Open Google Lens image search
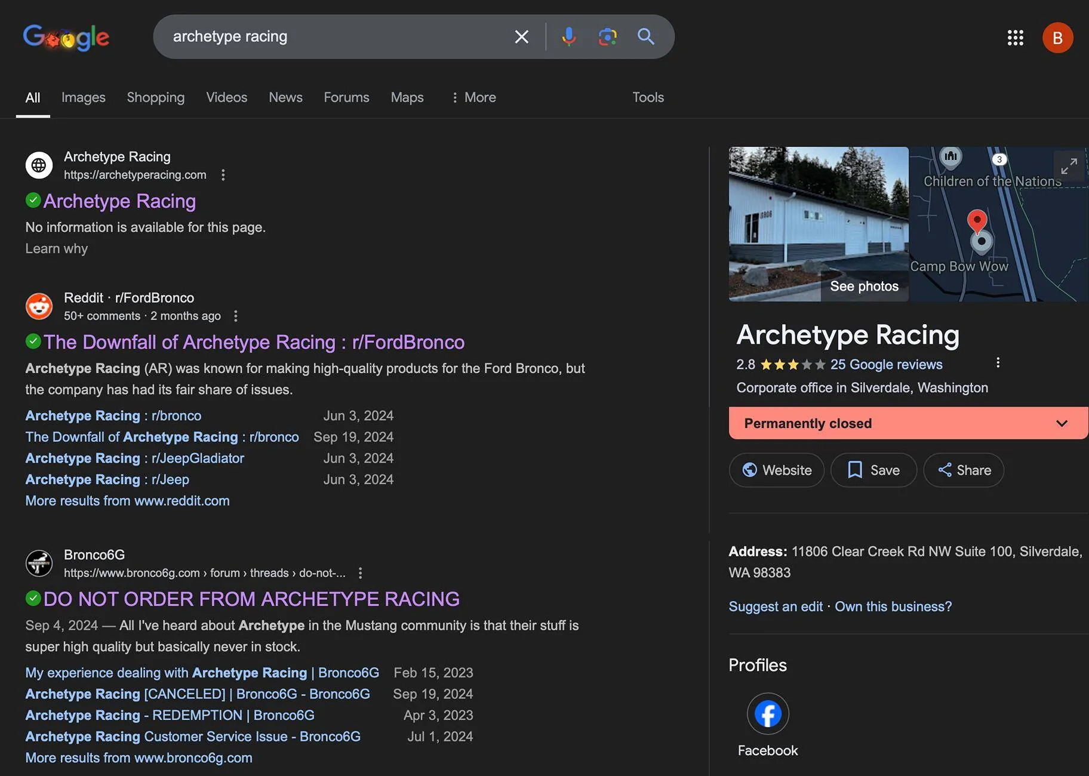The image size is (1089, 776). (607, 37)
